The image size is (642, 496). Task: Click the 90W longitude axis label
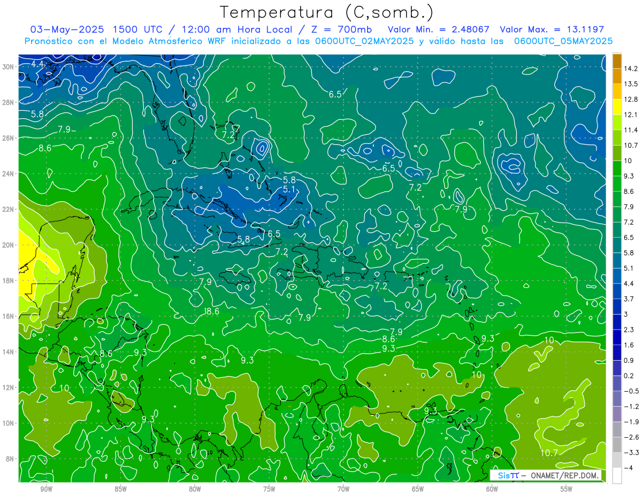[46, 489]
